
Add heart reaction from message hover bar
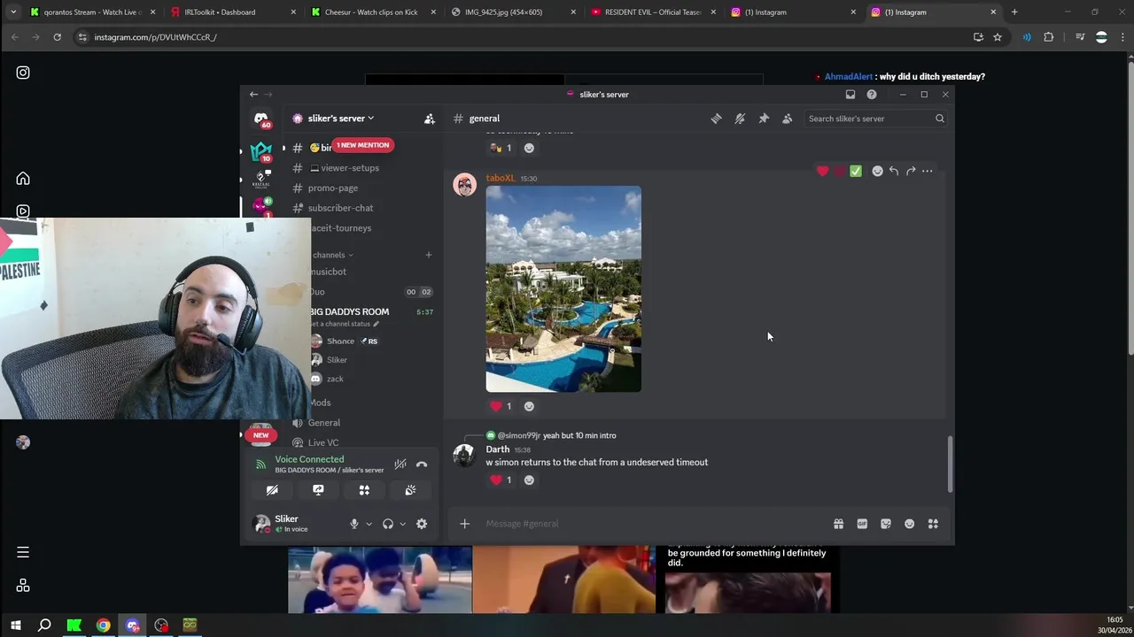(822, 171)
